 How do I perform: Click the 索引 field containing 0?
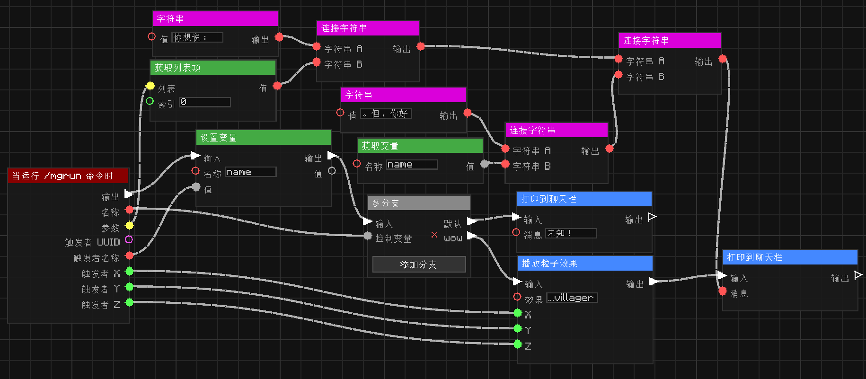205,102
